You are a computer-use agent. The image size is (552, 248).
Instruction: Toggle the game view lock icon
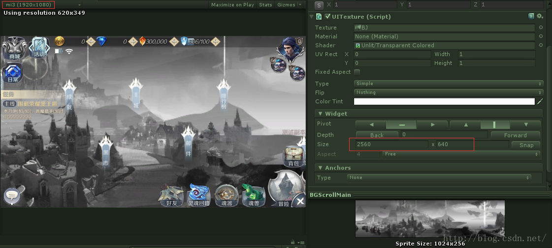[x=292, y=242]
